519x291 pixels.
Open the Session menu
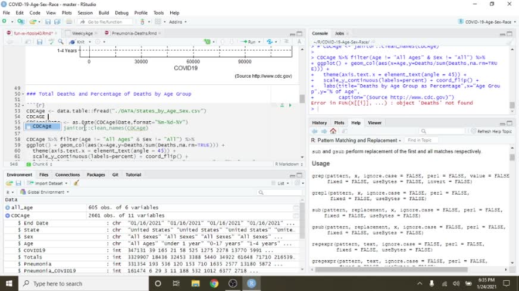click(x=85, y=13)
